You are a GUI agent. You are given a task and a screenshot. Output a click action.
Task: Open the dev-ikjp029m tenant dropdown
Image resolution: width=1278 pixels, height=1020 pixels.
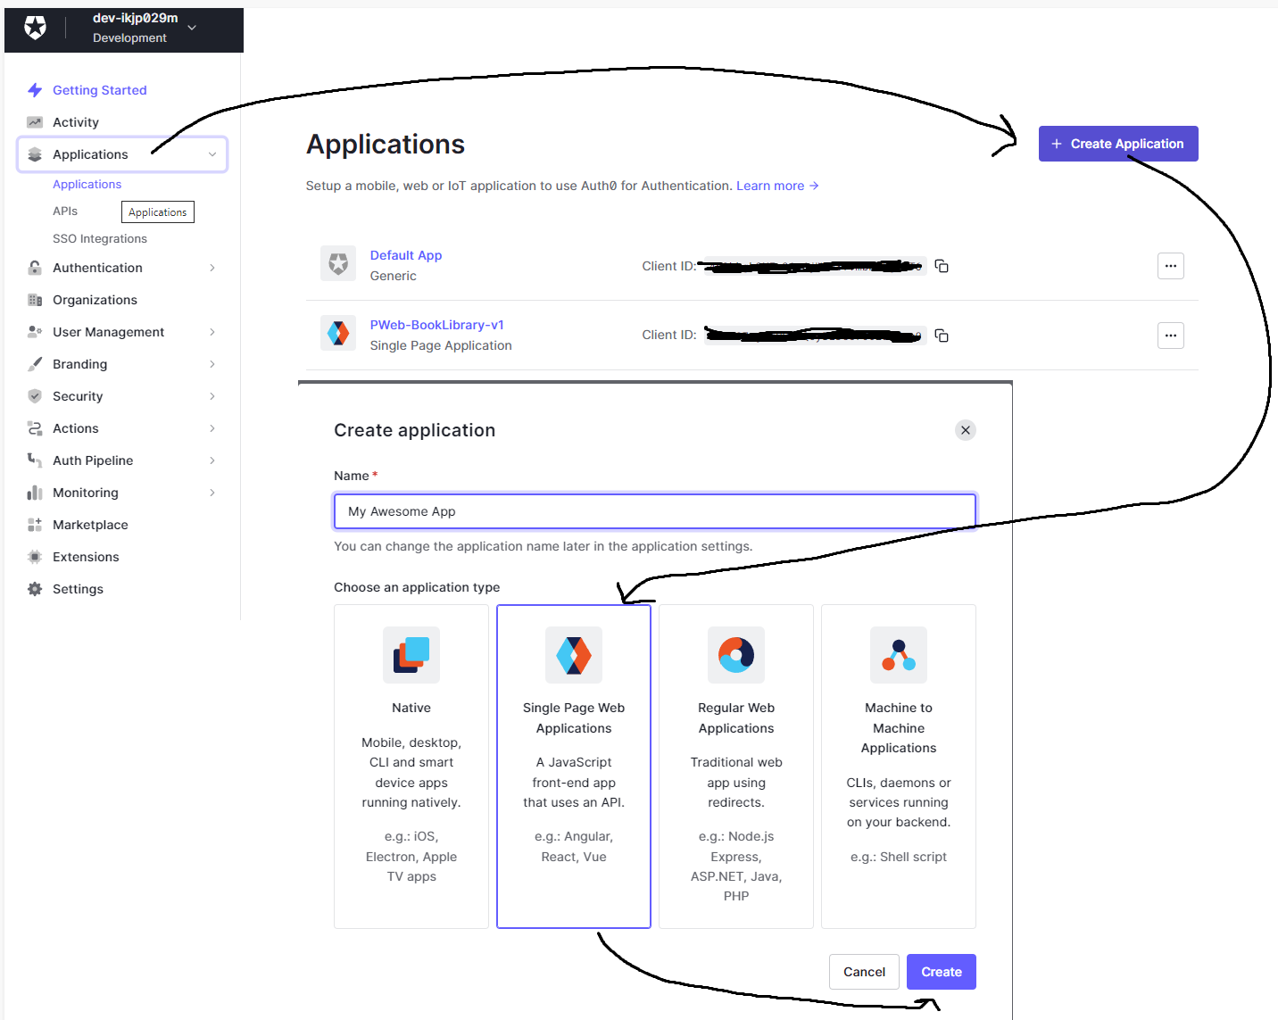[x=191, y=28]
